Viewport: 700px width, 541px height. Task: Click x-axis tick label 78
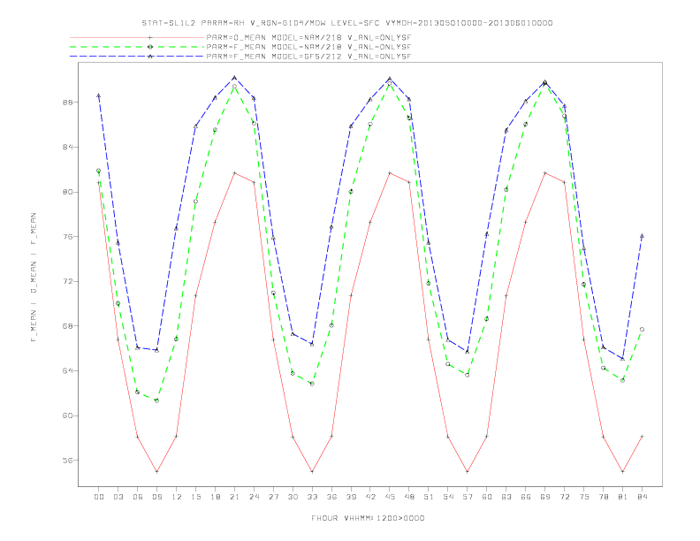pos(603,497)
